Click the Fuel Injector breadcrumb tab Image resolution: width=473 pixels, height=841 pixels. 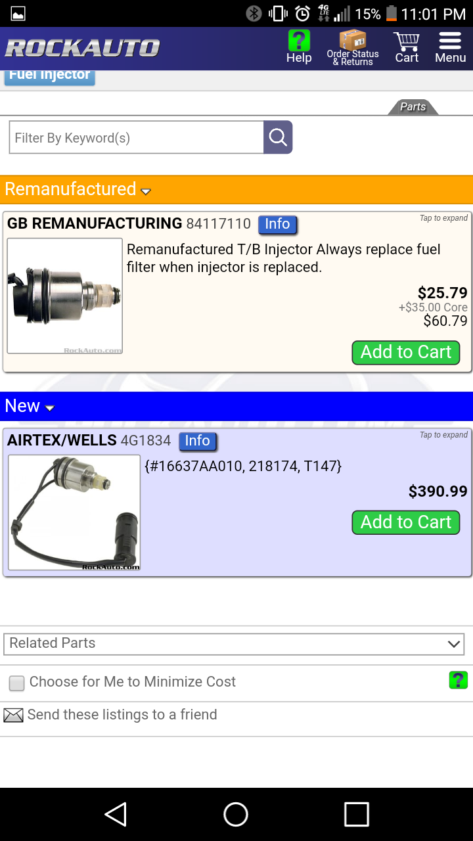click(x=50, y=76)
